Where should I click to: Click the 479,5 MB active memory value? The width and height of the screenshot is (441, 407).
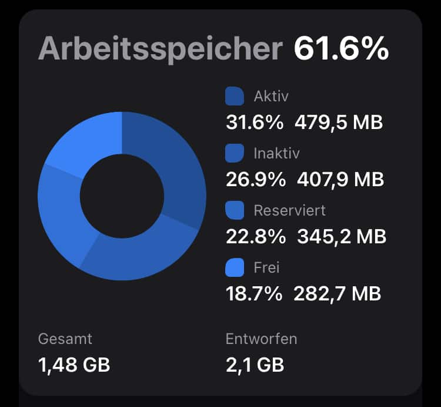pos(339,123)
